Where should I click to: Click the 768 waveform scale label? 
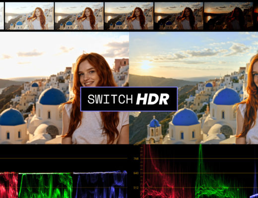tap(136, 159)
